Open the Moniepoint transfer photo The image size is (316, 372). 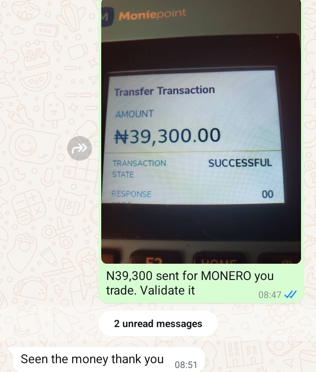point(201,132)
